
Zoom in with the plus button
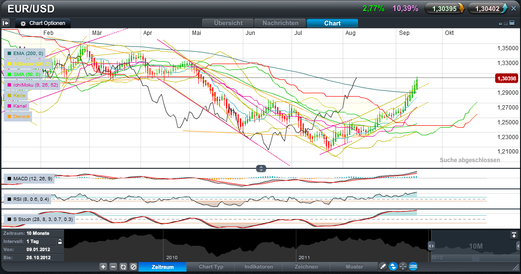click(103, 267)
